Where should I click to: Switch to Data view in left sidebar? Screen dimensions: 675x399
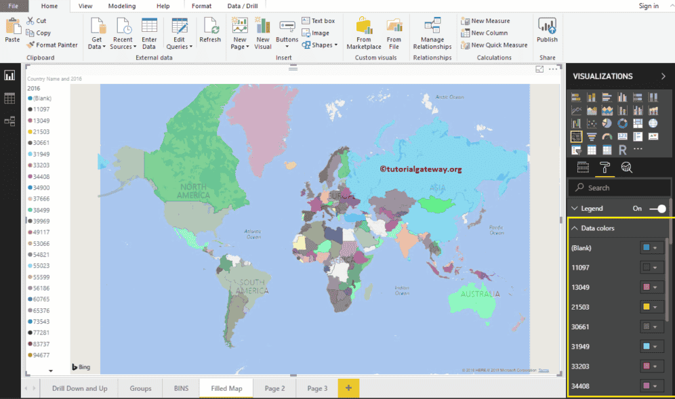[x=9, y=98]
